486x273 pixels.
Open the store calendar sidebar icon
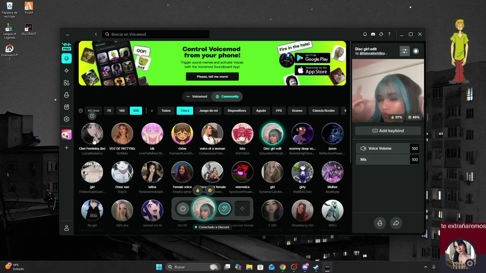coord(66,107)
